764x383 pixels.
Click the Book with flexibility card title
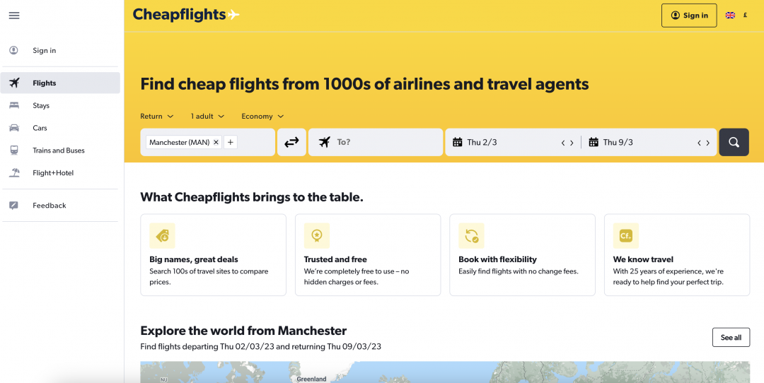coord(497,259)
